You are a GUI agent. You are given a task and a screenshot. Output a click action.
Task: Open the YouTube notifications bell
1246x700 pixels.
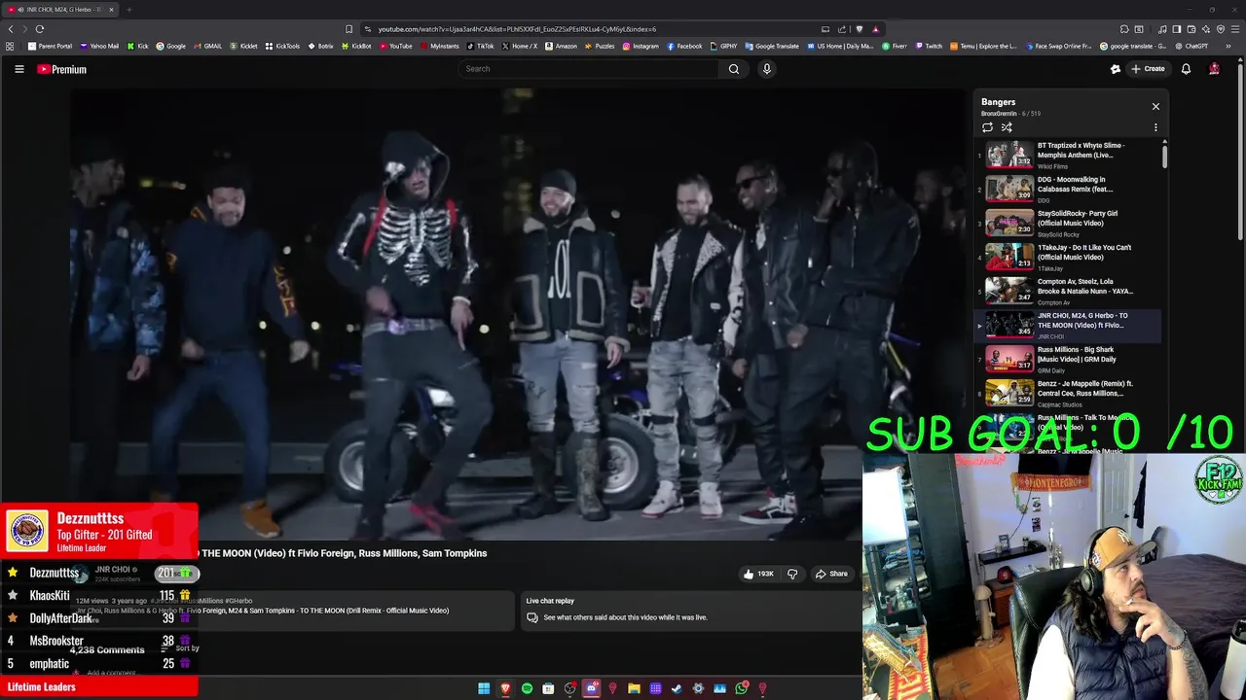click(1186, 69)
